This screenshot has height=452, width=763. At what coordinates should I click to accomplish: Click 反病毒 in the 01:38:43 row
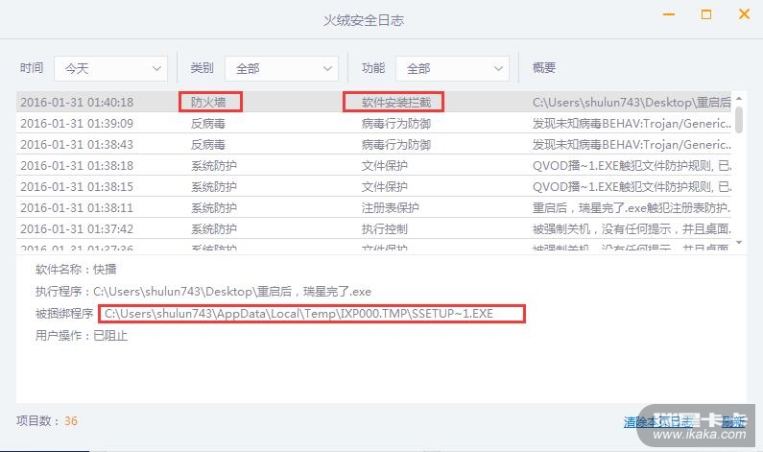pyautogui.click(x=208, y=145)
